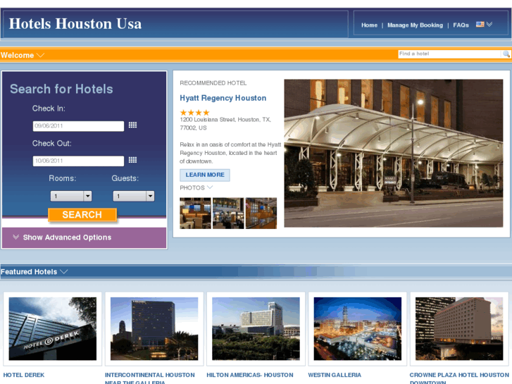Open the third Hyatt photo thumbnail
This screenshot has width=512, height=384.
coord(261,213)
